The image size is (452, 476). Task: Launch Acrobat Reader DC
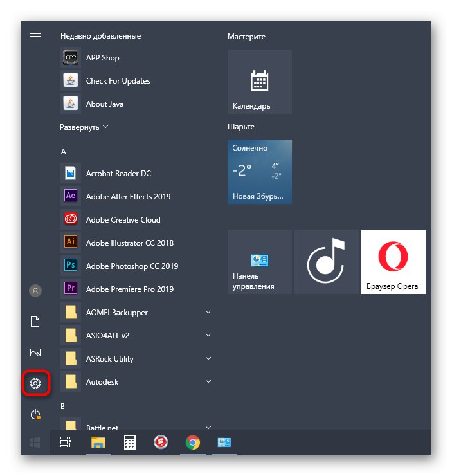click(136, 173)
